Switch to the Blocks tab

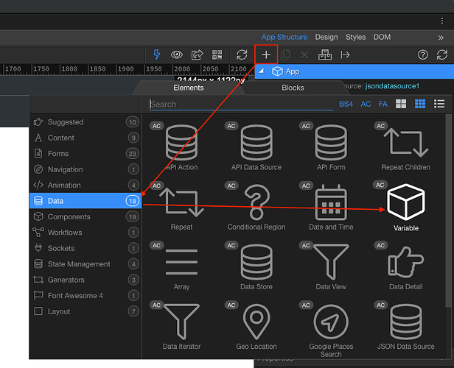click(293, 88)
